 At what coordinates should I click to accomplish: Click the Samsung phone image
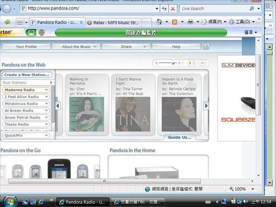(x=59, y=169)
